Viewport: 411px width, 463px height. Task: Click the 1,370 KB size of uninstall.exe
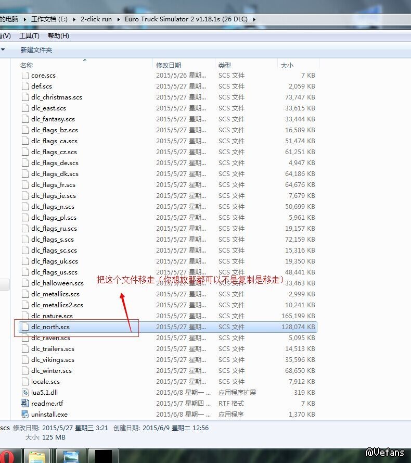coord(302,414)
